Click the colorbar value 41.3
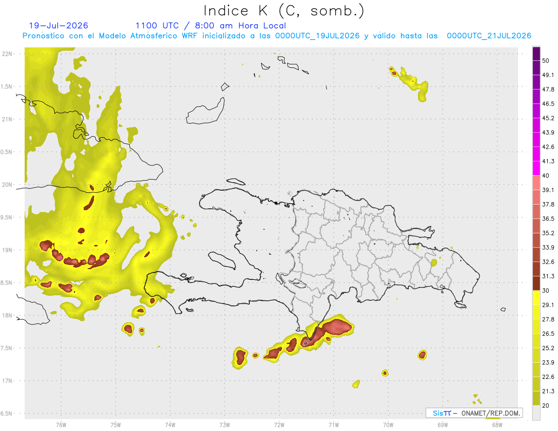 pos(548,161)
